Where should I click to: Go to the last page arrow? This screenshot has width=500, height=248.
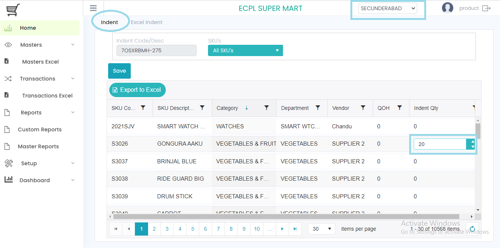[x=295, y=229]
